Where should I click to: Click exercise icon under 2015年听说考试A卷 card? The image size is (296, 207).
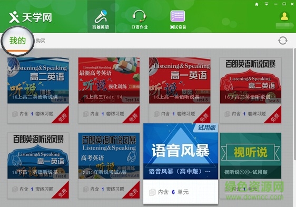point(85,189)
